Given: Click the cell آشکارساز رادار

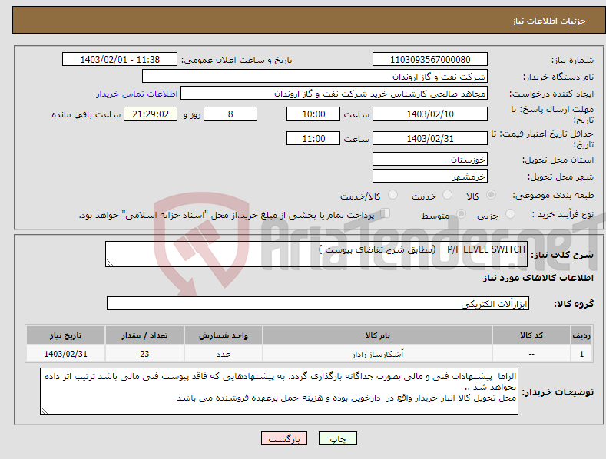Looking at the screenshot, I should (377, 354).
